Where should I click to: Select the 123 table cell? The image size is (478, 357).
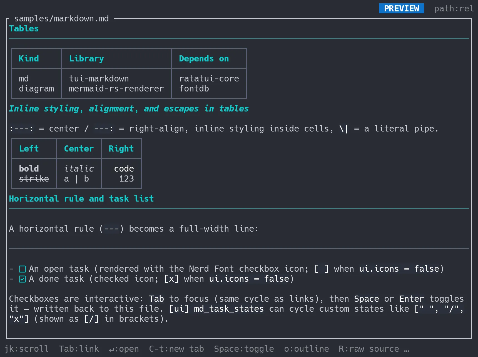click(x=126, y=178)
